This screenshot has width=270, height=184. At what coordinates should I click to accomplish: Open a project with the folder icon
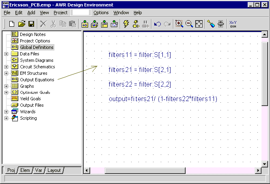coord(22,24)
